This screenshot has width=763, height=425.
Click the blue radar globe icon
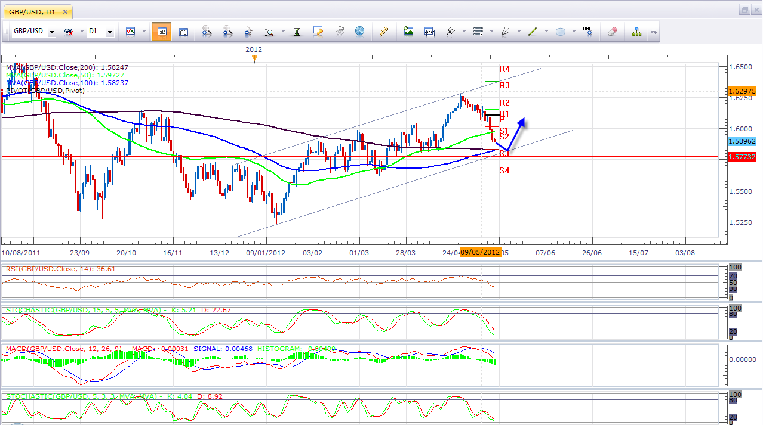(359, 32)
